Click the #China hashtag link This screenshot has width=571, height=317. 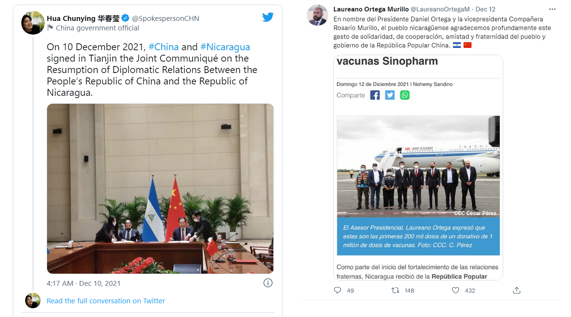[164, 47]
